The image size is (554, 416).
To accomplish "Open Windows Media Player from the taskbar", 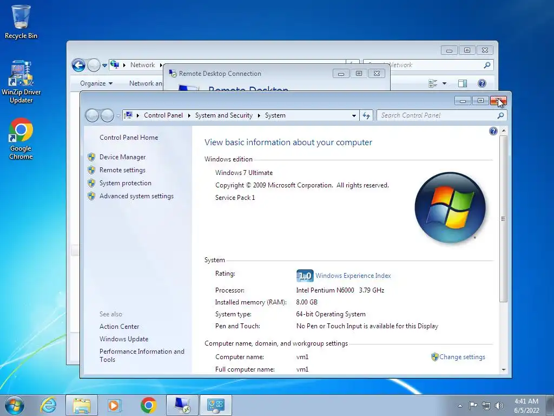I will coord(114,405).
